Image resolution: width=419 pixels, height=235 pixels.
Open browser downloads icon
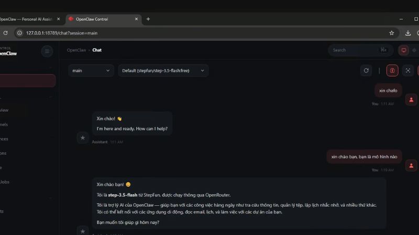coord(408,33)
